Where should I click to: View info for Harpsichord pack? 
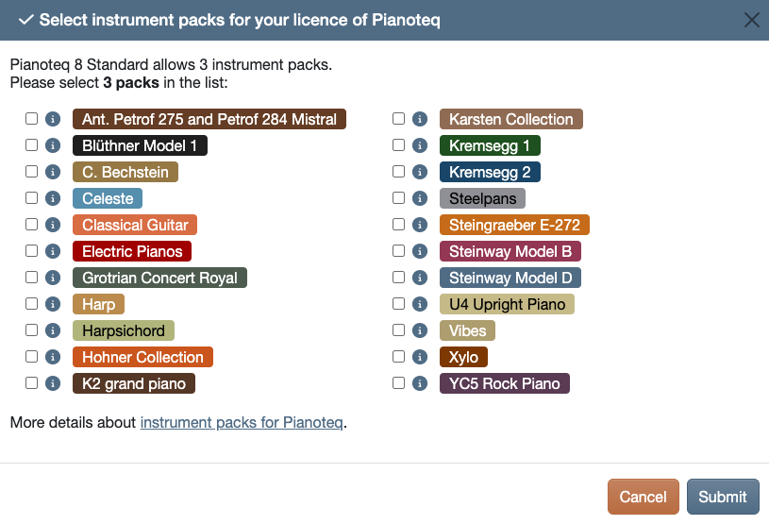[x=53, y=330]
